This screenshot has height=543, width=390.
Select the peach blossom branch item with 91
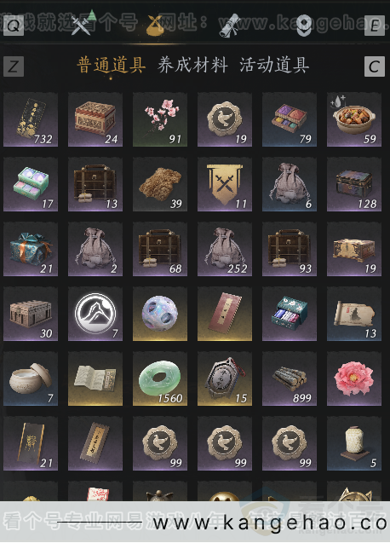click(160, 119)
